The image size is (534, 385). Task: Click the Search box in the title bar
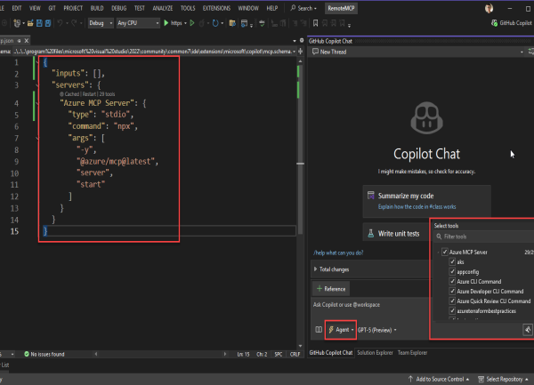click(303, 8)
